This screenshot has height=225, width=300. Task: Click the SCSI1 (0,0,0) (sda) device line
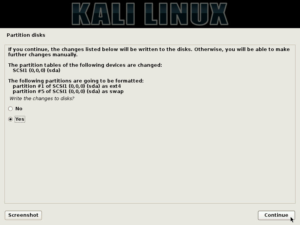36,70
